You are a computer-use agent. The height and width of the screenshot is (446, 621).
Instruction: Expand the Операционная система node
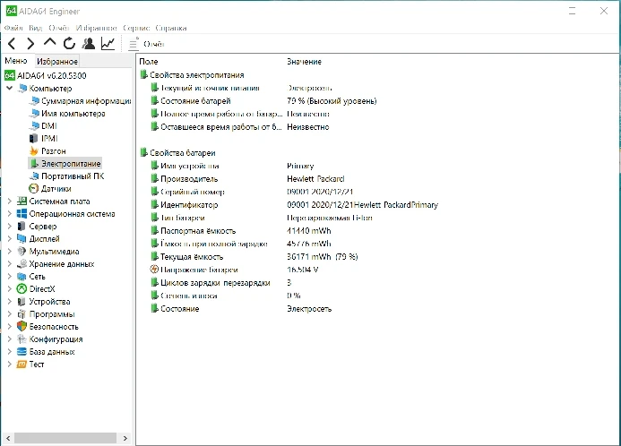10,214
